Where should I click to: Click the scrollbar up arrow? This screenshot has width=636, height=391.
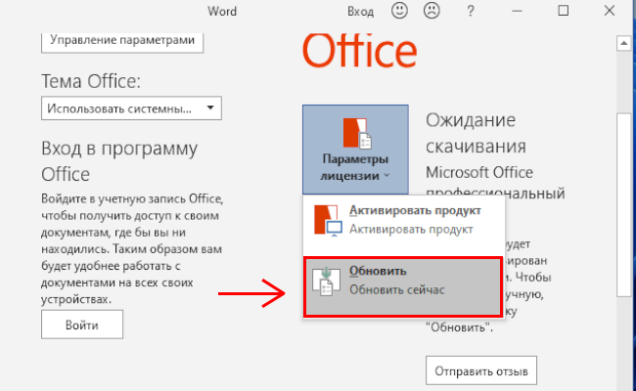(624, 43)
